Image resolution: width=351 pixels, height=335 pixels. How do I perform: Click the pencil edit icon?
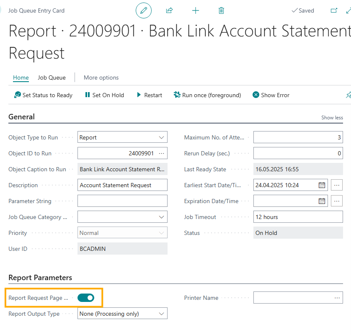tap(144, 10)
